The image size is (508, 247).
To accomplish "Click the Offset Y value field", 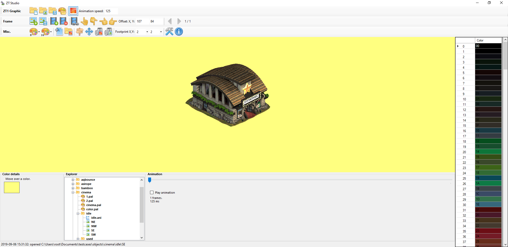I will coord(156,21).
